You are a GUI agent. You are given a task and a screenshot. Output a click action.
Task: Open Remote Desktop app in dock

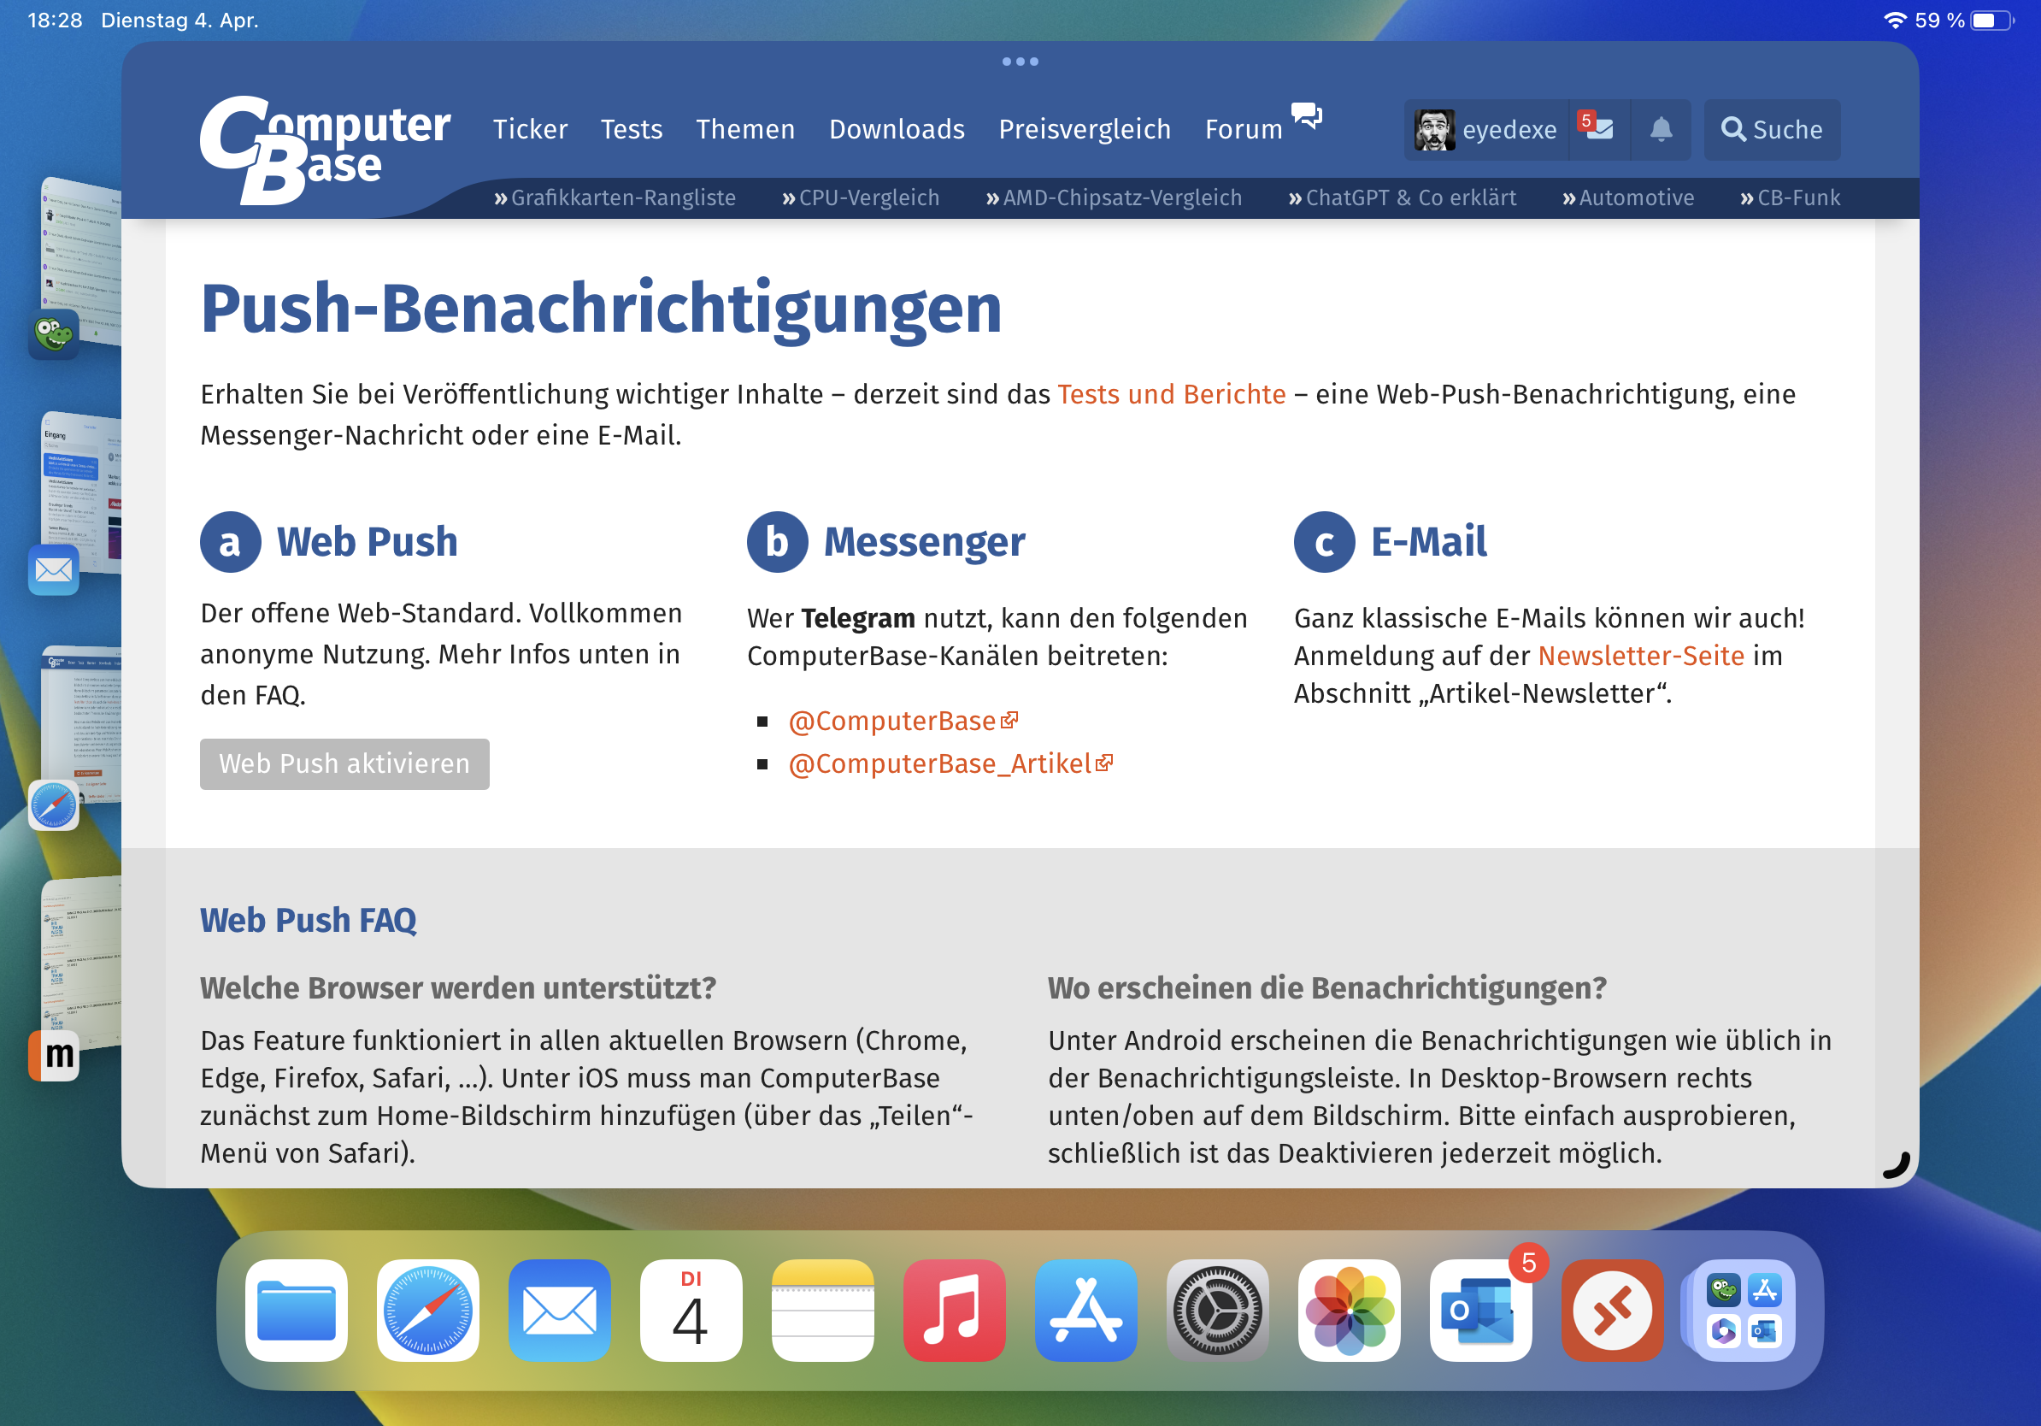tap(1611, 1310)
